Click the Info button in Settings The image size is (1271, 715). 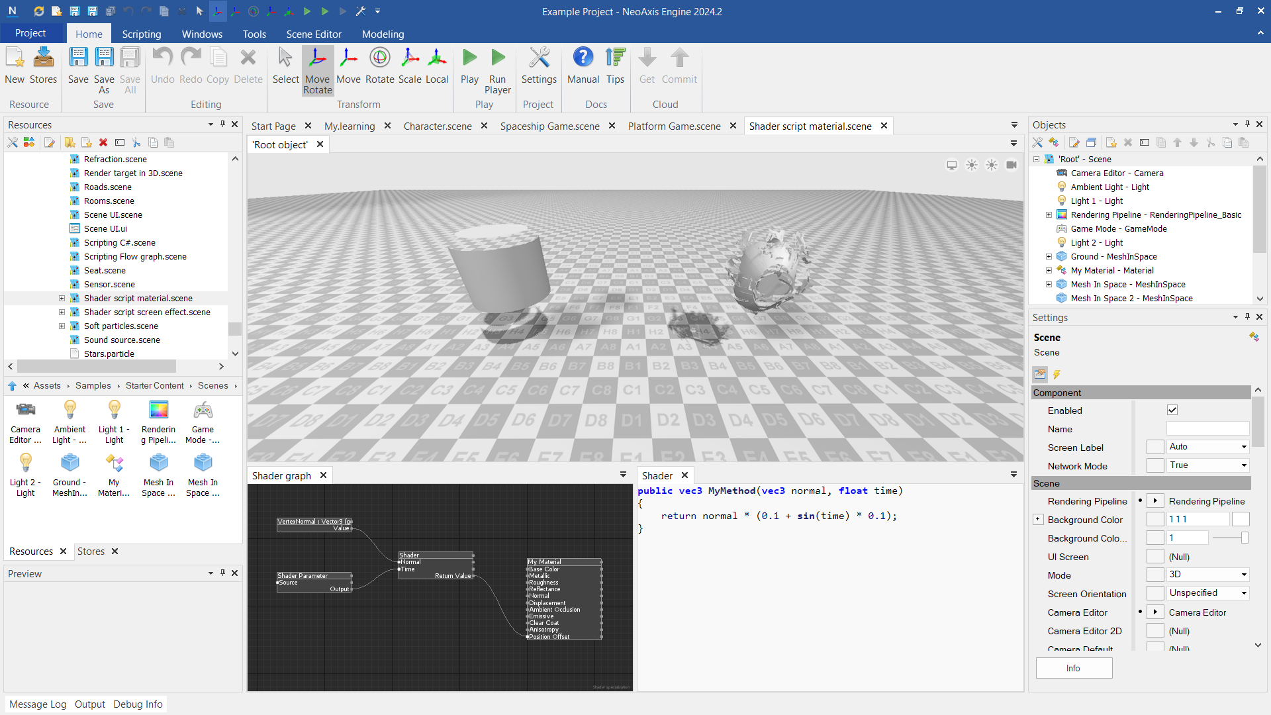pos(1073,668)
